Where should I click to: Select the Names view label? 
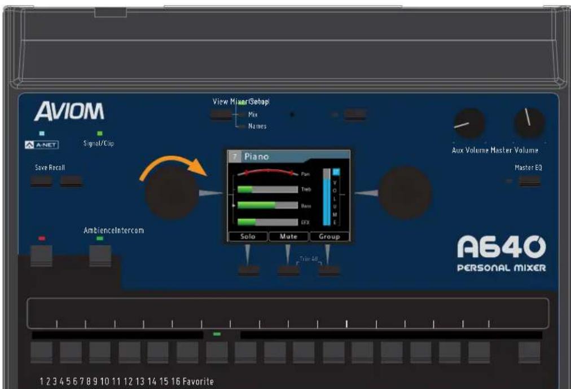coord(257,126)
